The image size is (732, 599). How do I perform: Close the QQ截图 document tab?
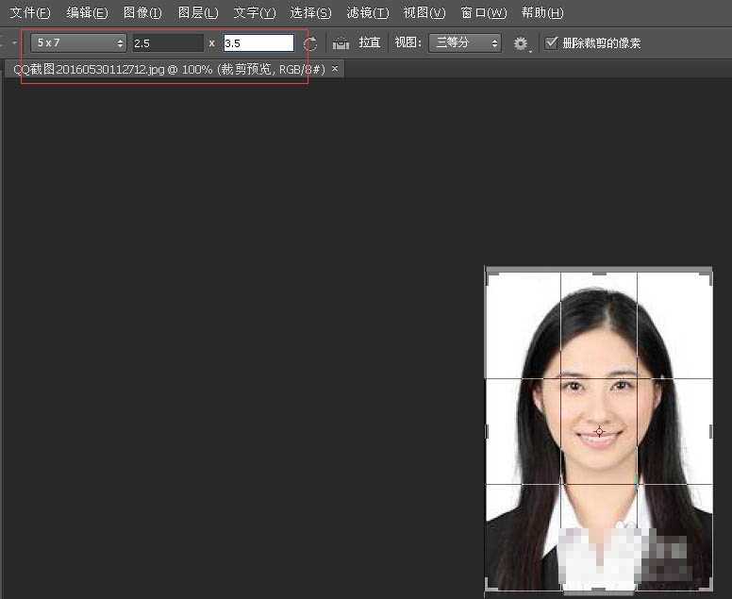point(335,69)
